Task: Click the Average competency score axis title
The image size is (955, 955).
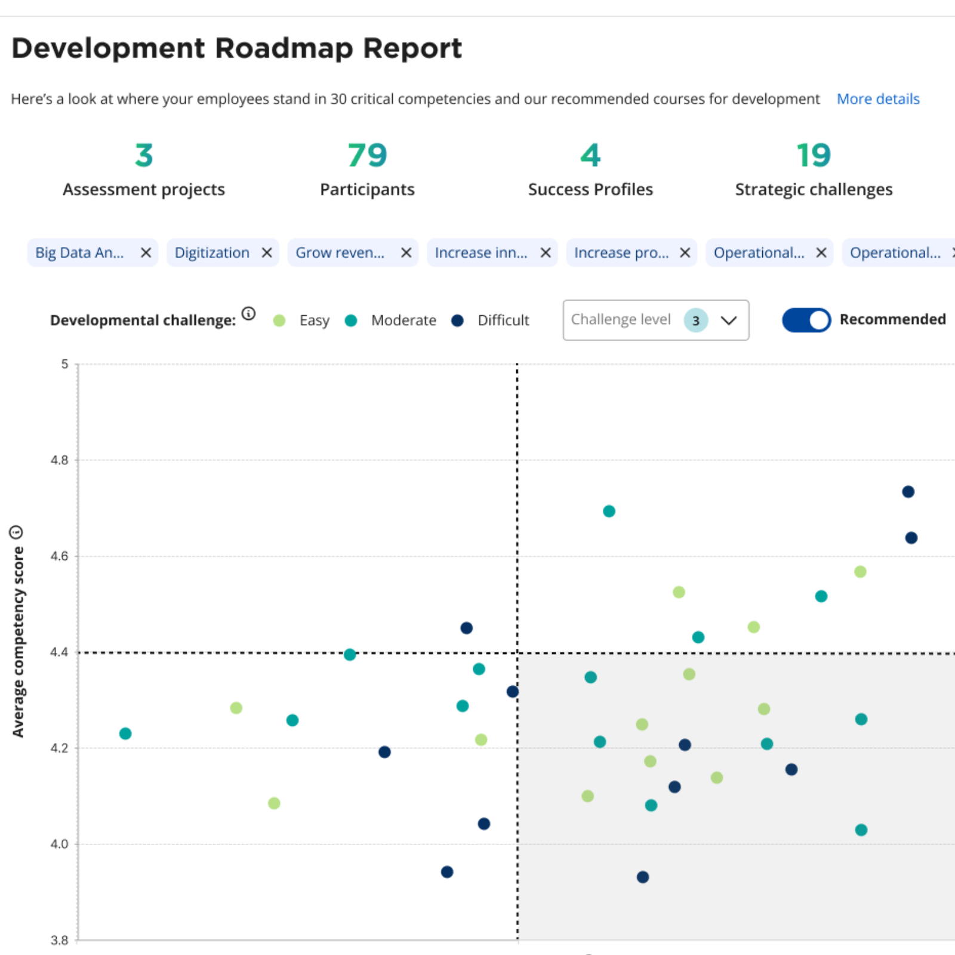Action: (x=19, y=642)
